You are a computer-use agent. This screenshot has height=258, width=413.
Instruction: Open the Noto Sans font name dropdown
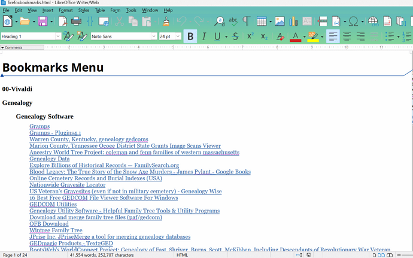(154, 37)
